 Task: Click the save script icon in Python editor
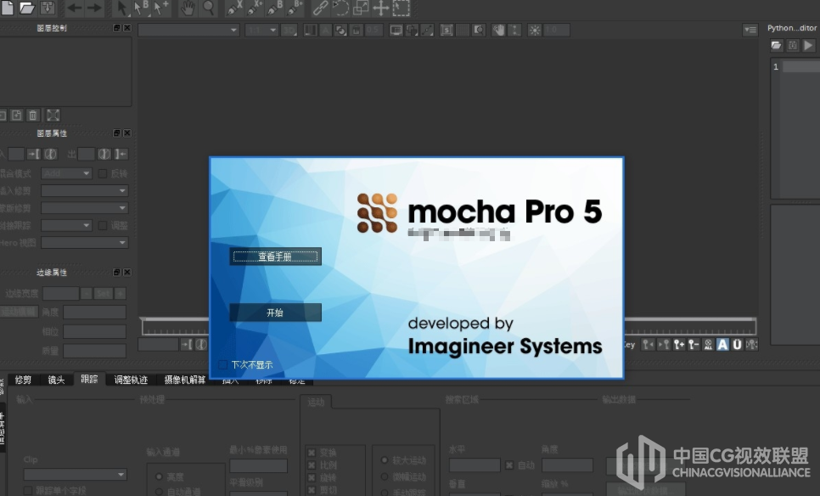793,46
